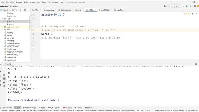Click the expand all icon in Project panel

(17, 10)
